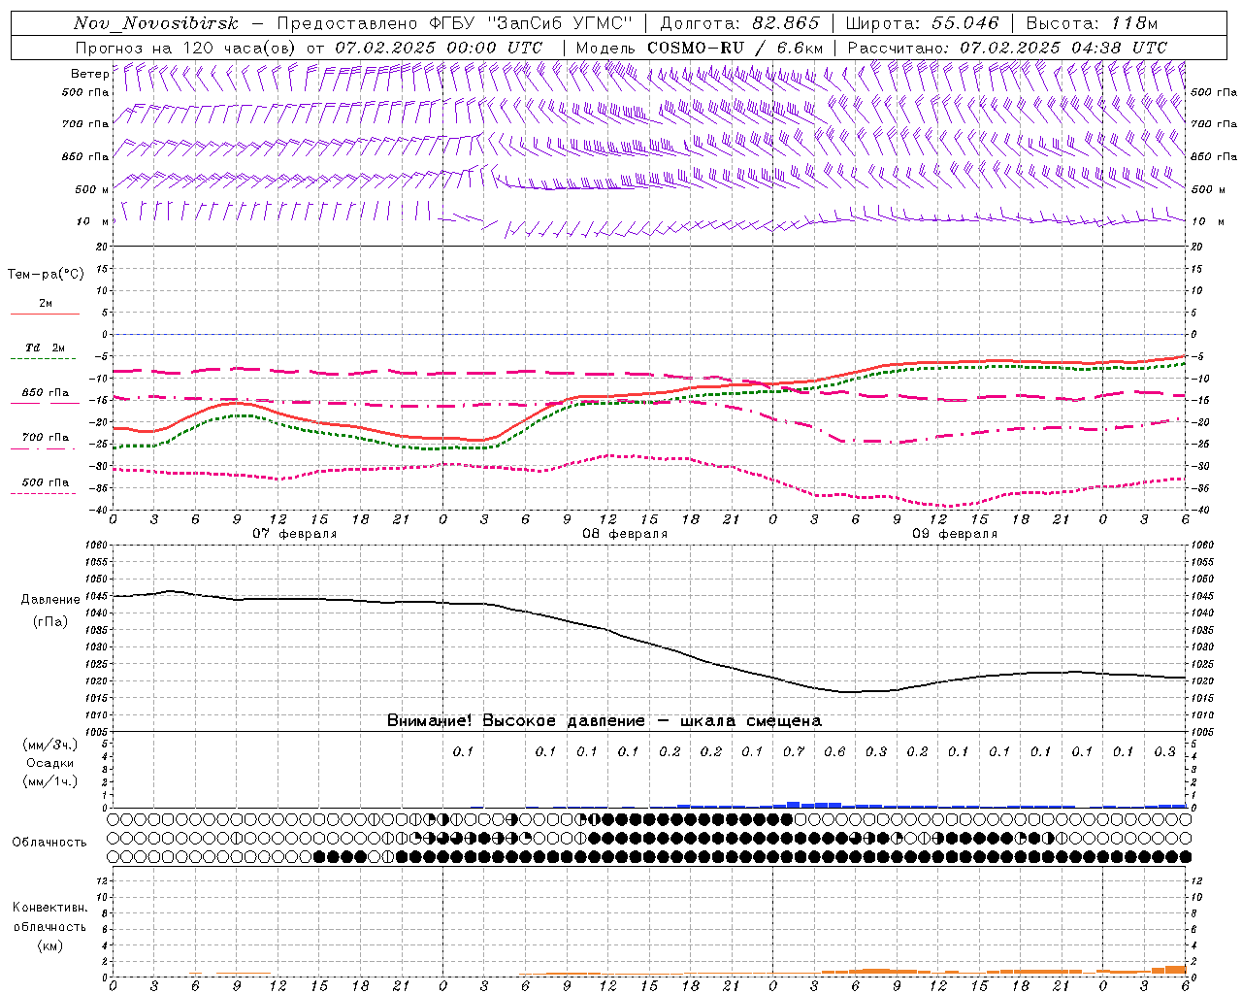Select the 'Высота: 118м' elevation text
Screen dimensions: 1242x994
click(x=1092, y=23)
